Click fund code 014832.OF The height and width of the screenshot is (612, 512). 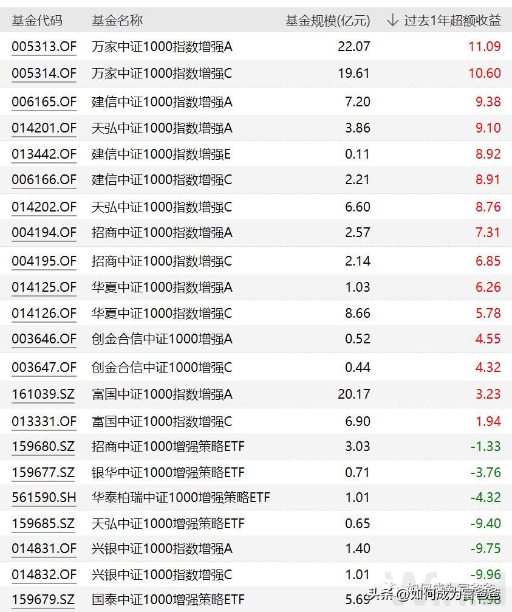pyautogui.click(x=44, y=574)
